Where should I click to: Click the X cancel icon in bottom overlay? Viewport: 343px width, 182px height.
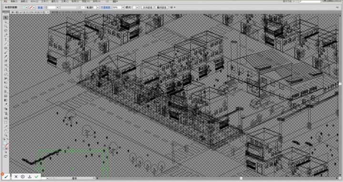click(16, 177)
